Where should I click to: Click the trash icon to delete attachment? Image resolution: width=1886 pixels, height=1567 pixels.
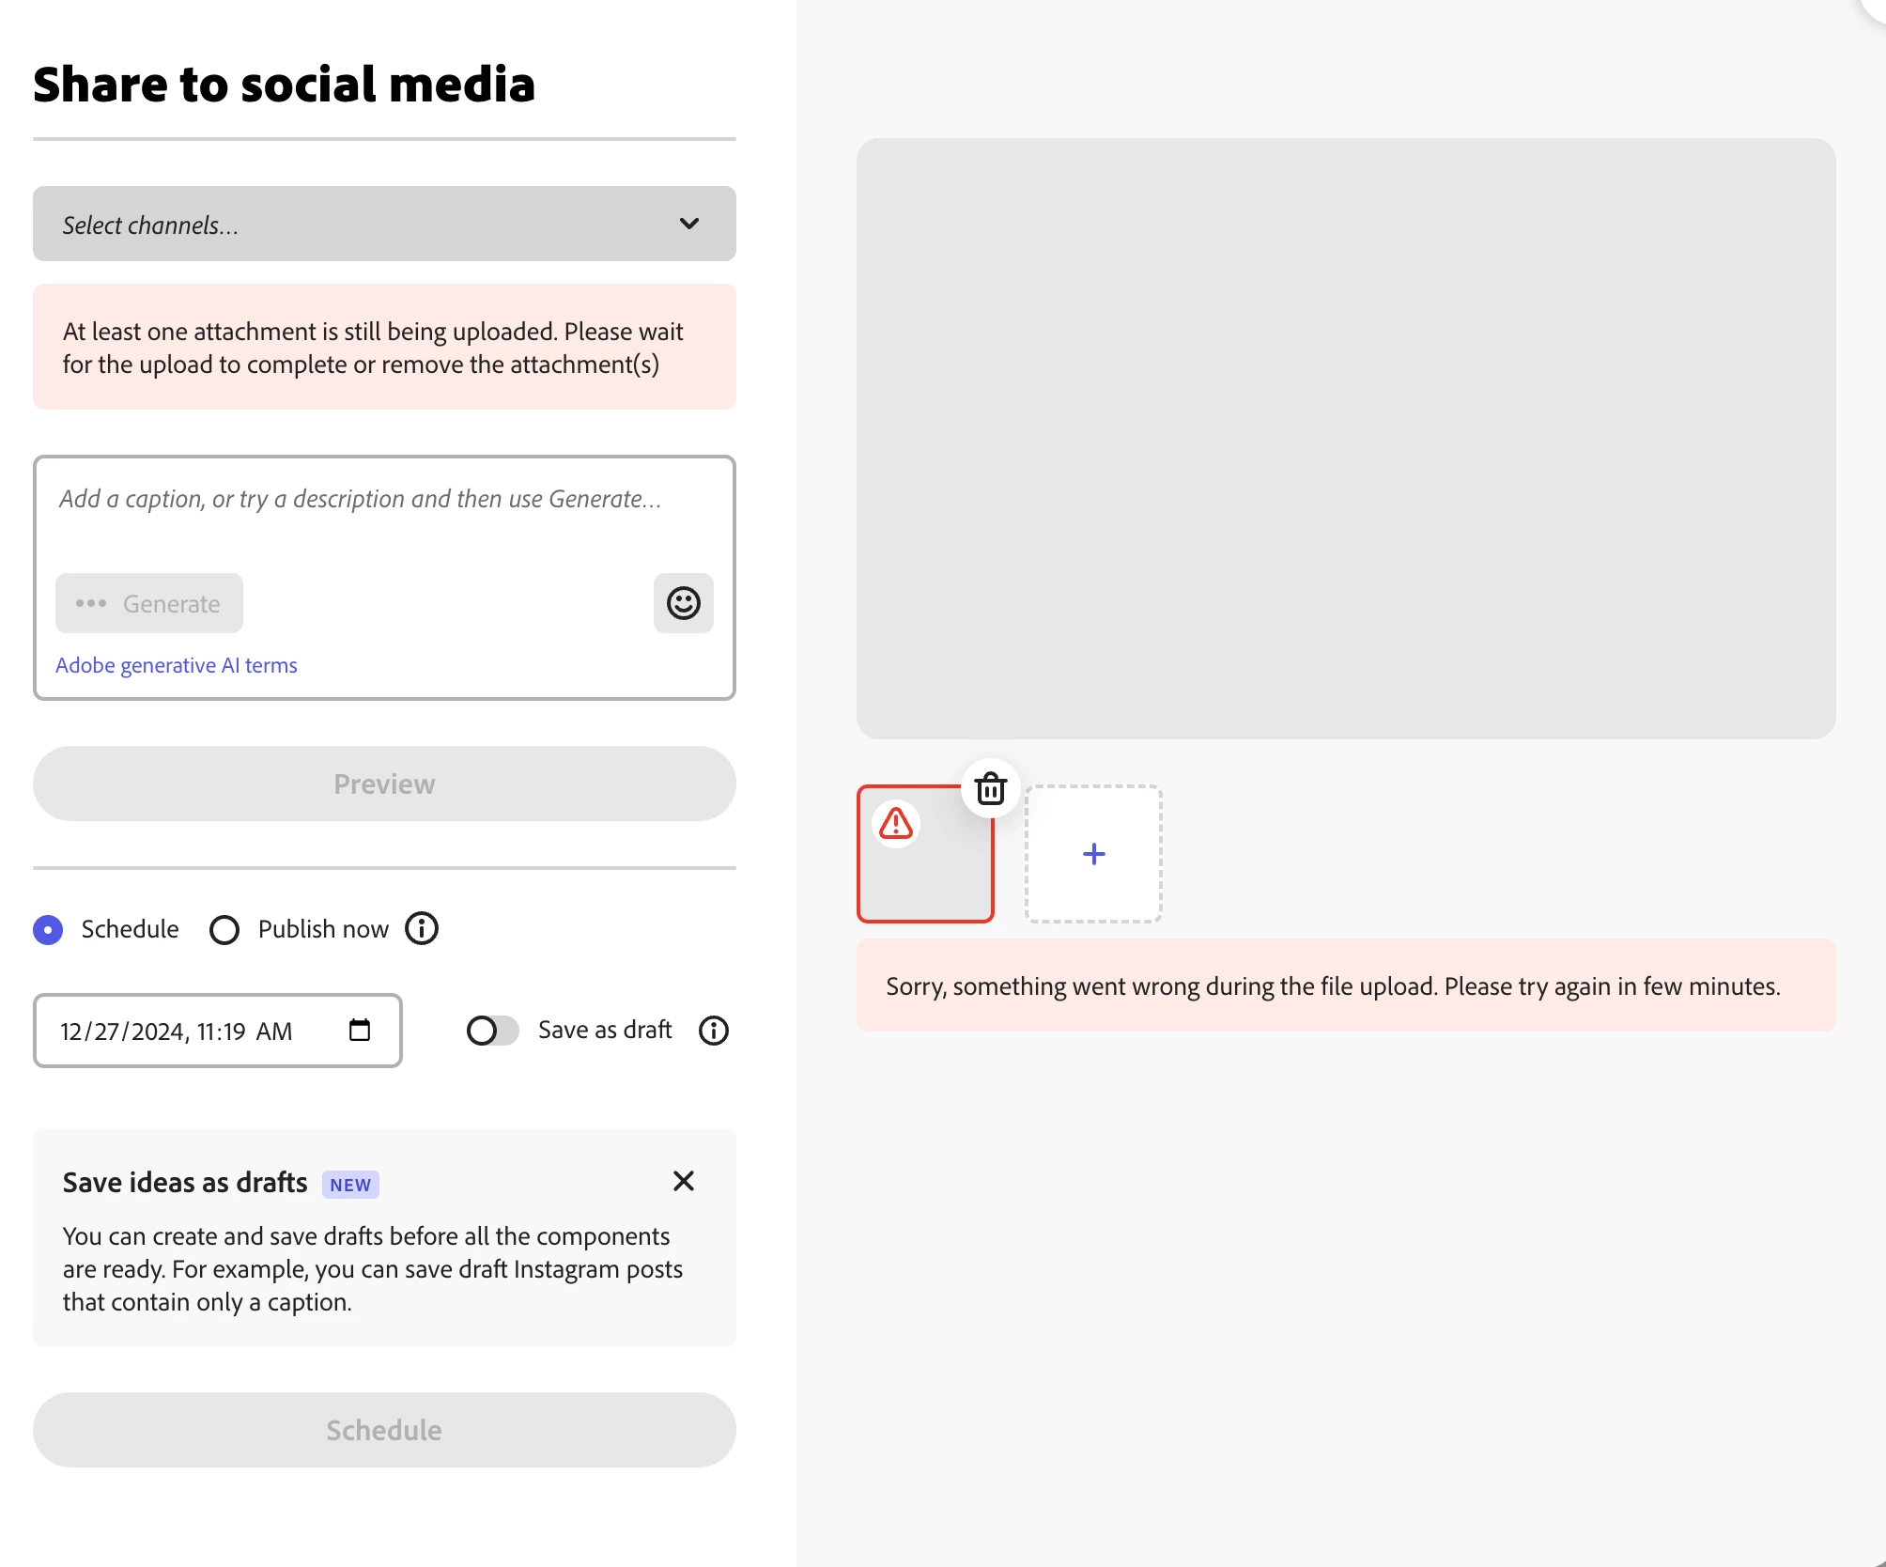pyautogui.click(x=990, y=789)
